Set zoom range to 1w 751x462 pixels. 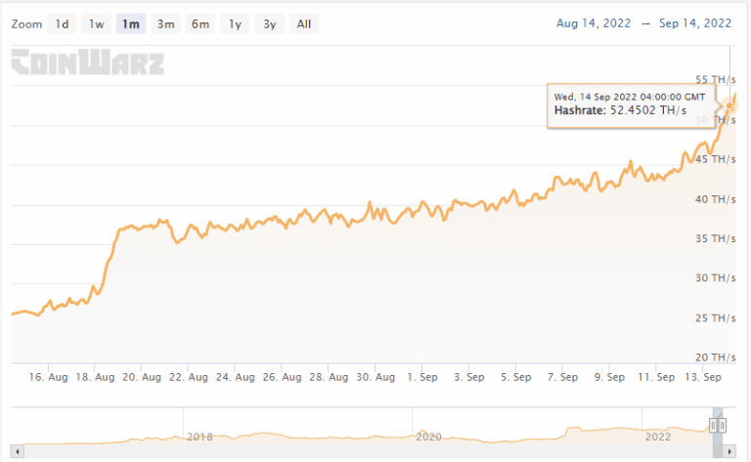point(96,23)
